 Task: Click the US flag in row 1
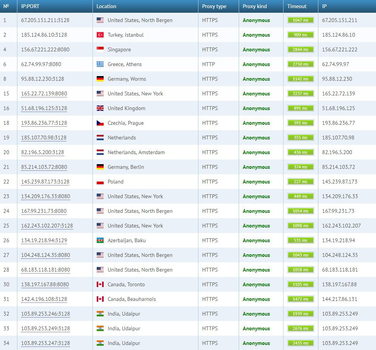click(x=100, y=20)
